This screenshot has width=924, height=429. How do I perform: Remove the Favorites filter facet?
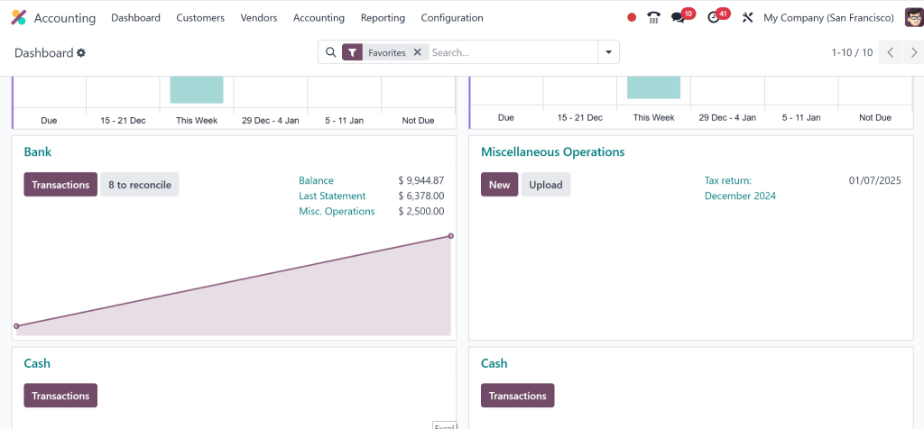[x=417, y=52]
